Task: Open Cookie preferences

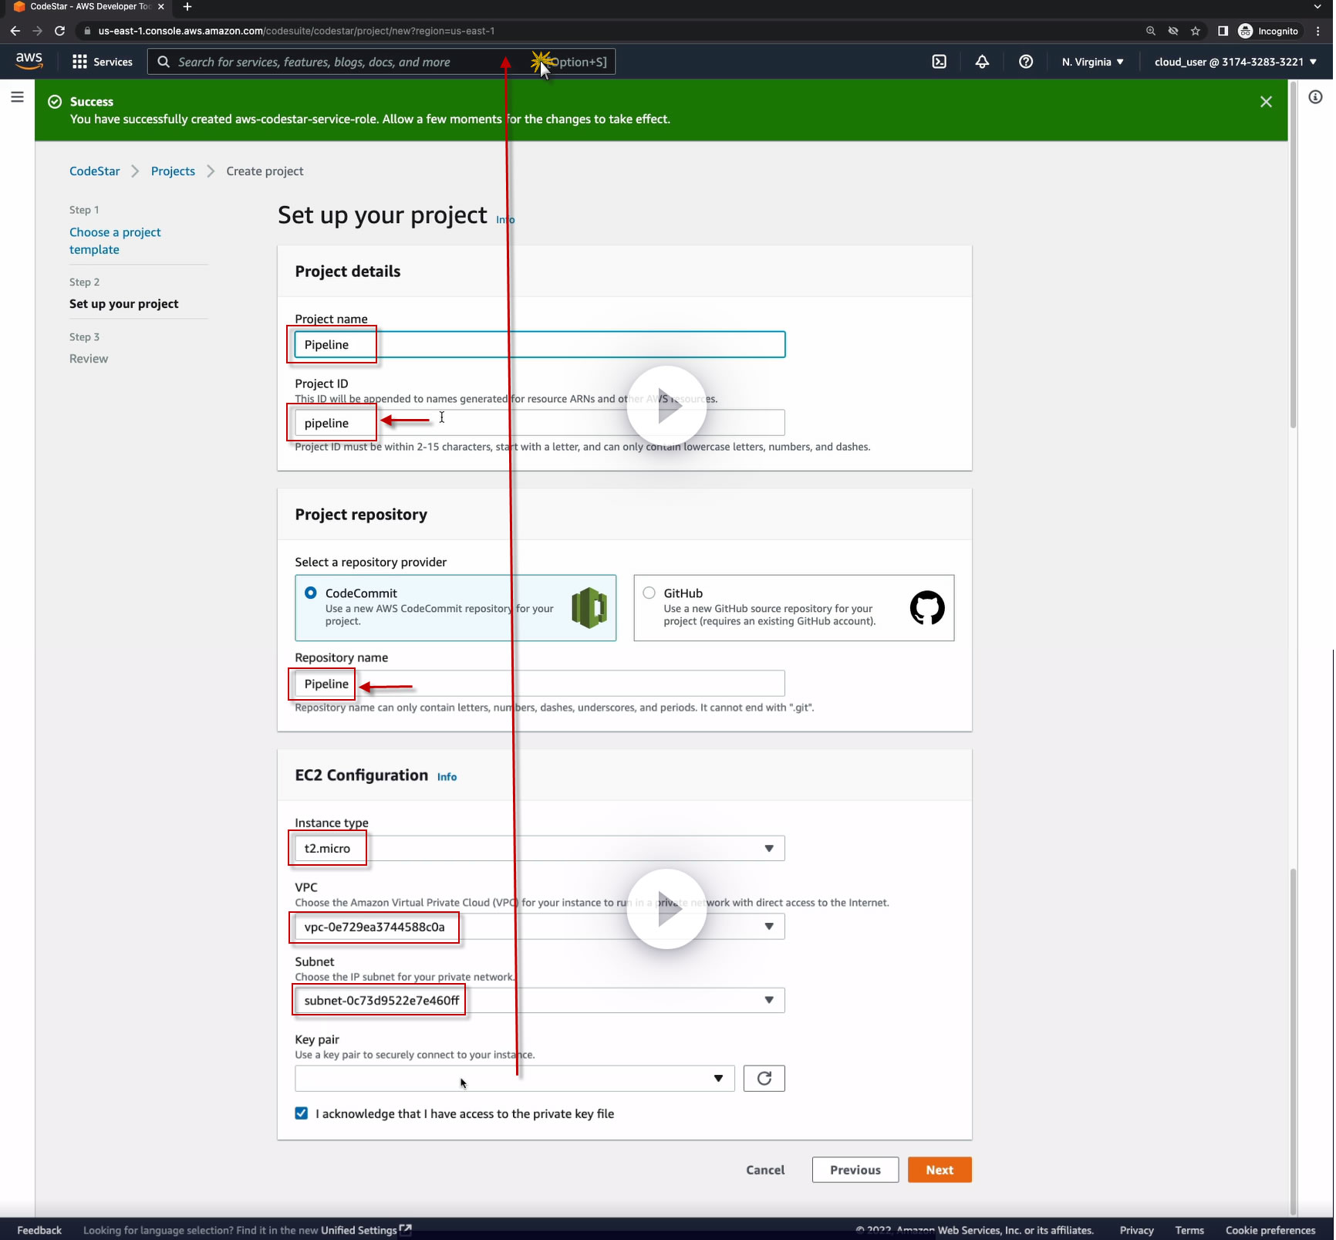Action: click(1270, 1230)
